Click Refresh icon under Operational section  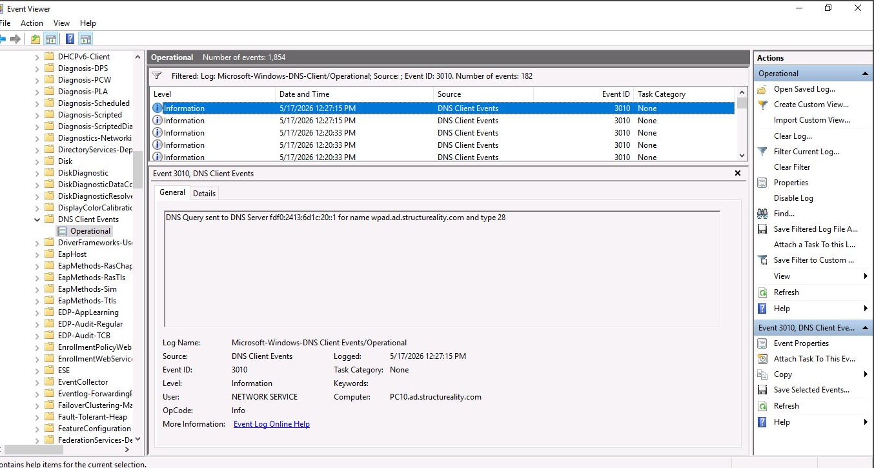pyautogui.click(x=762, y=292)
